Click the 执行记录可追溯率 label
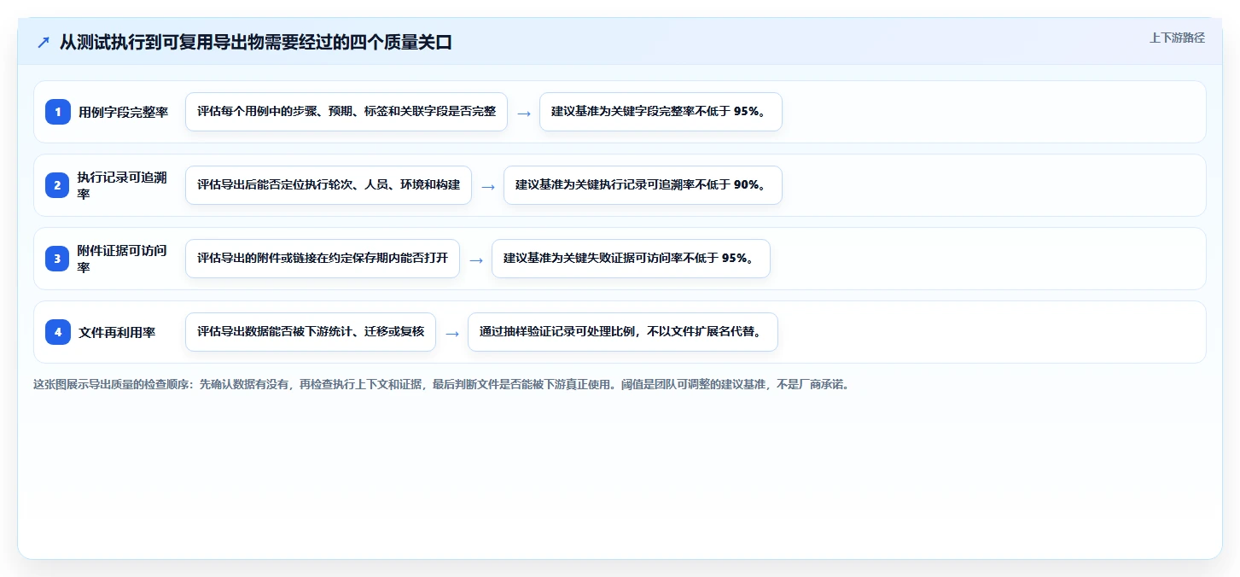1240x577 pixels. (x=123, y=185)
